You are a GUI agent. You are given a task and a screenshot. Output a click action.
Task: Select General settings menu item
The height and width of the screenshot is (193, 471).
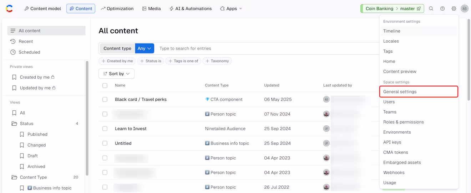click(419, 92)
